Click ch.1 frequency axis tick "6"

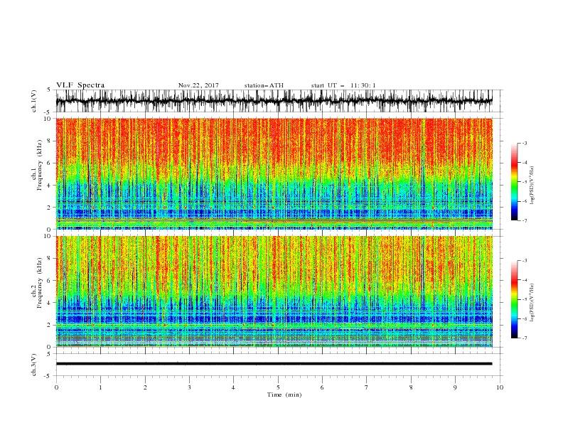point(50,163)
